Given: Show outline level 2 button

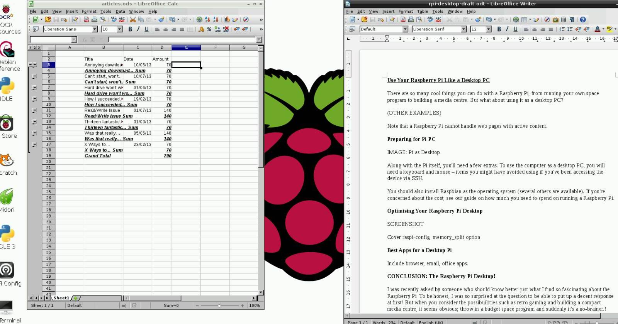Looking at the screenshot, I should coord(34,47).
